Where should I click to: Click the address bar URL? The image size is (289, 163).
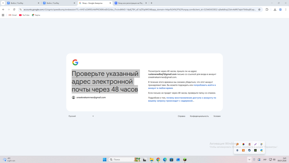coord(140,10)
